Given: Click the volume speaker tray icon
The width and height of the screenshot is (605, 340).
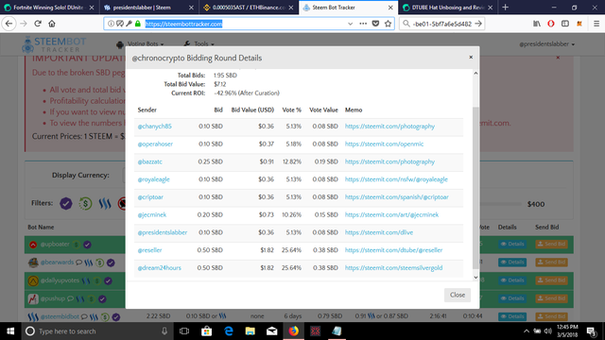Looking at the screenshot, I should [x=547, y=331].
